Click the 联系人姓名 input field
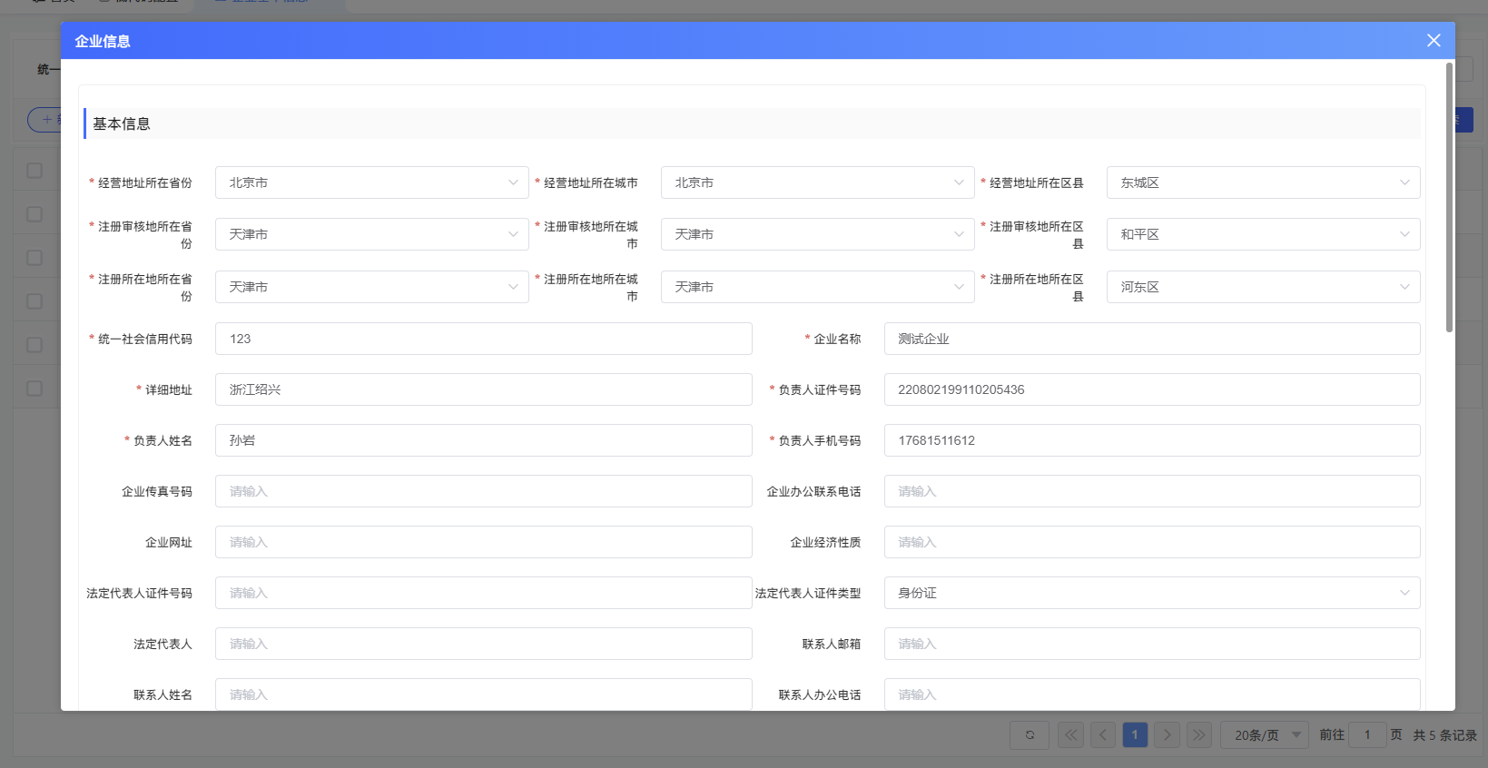Viewport: 1488px width, 768px height. [483, 694]
